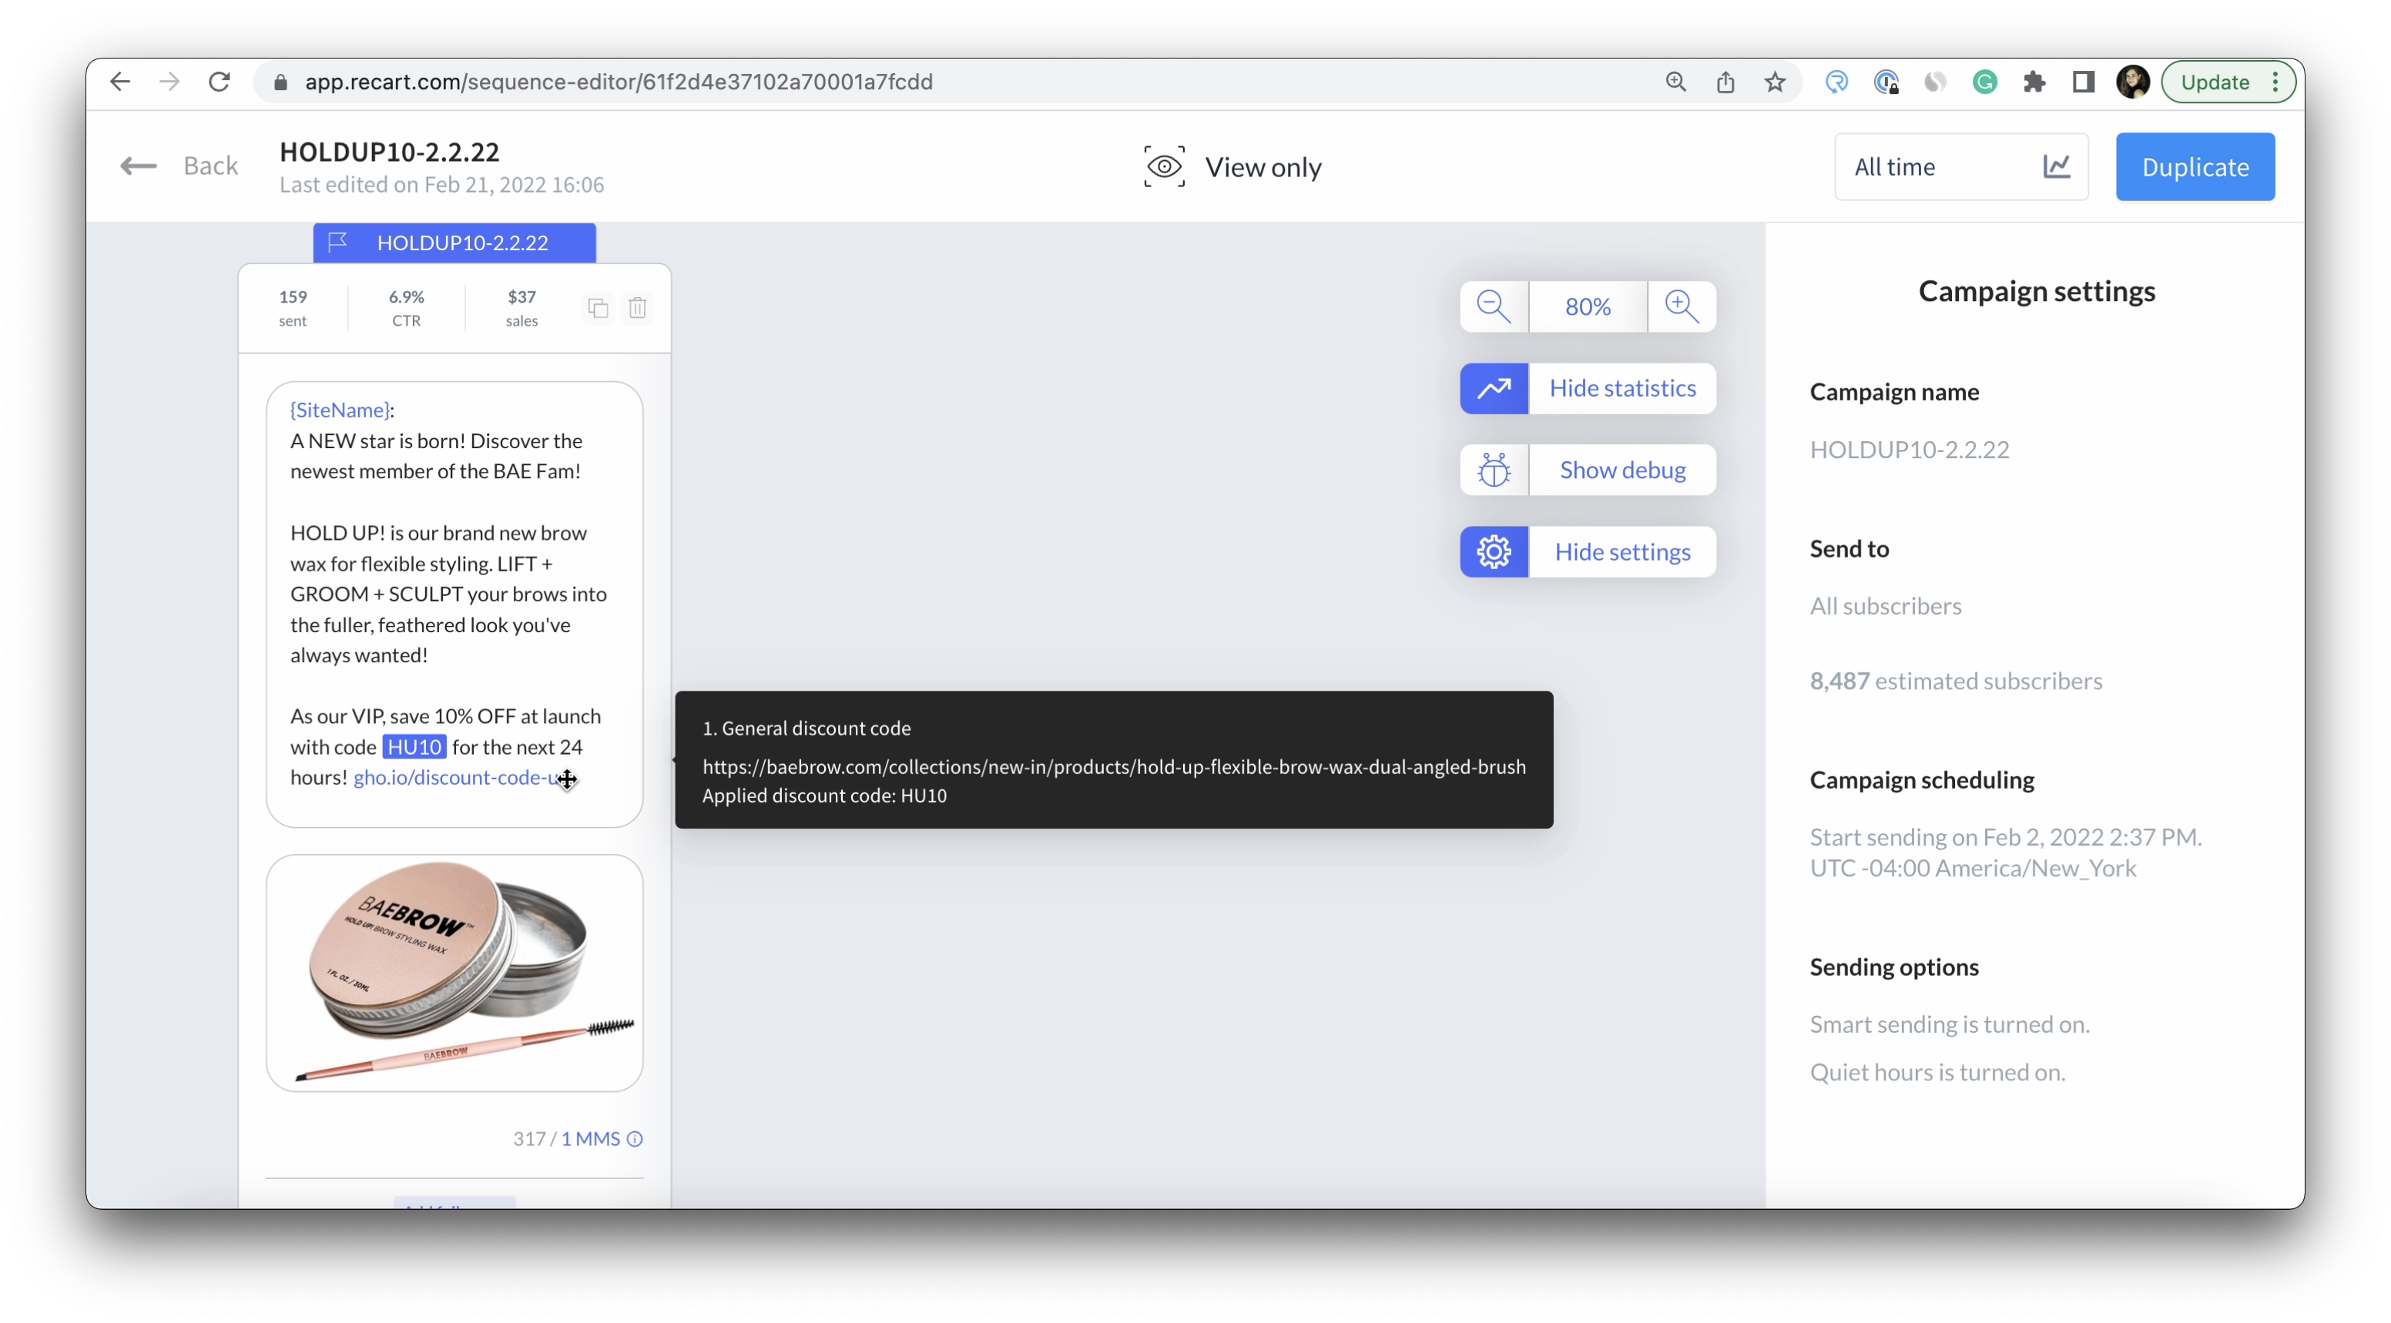This screenshot has height=1323, width=2391.
Task: Duplicate this campaign
Action: (2195, 166)
